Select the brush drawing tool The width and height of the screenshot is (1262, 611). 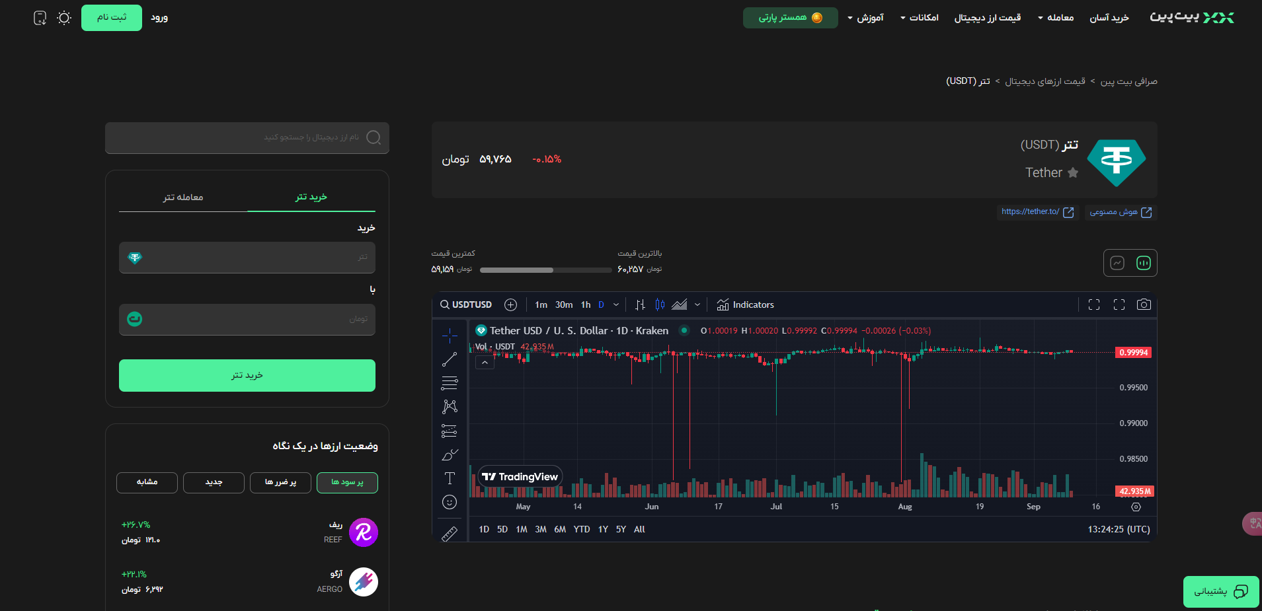(x=450, y=454)
